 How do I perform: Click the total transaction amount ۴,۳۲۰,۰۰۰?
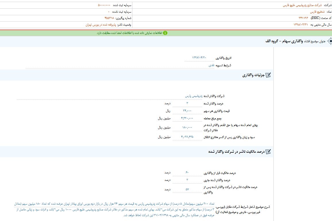click(x=187, y=118)
